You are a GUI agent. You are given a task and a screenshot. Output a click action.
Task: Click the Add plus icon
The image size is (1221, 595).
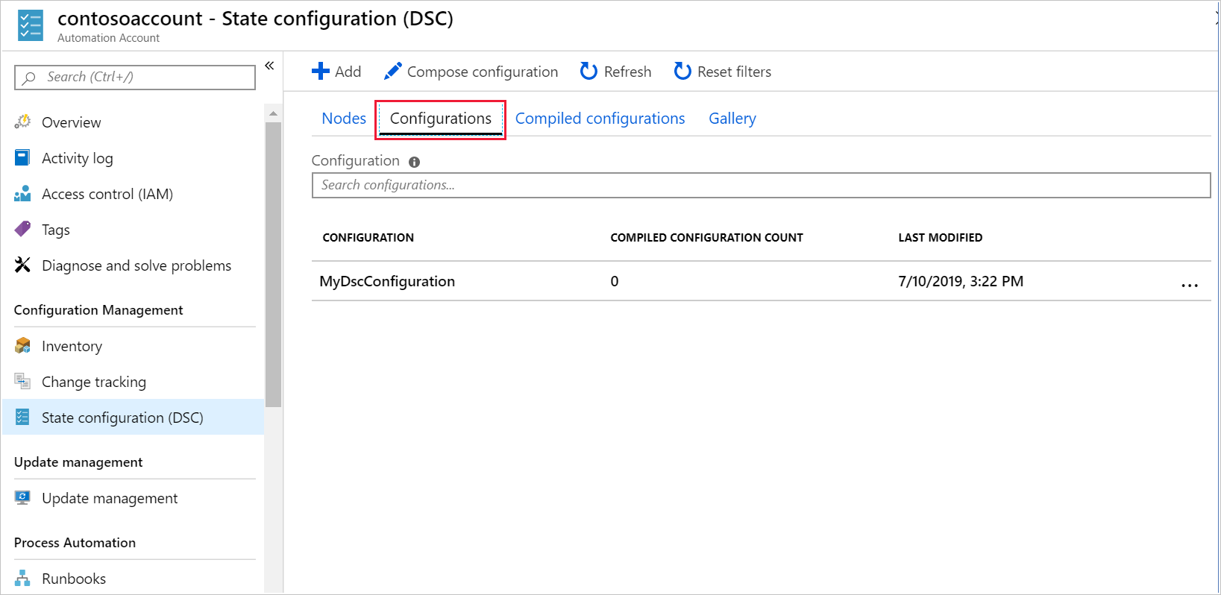(x=321, y=71)
